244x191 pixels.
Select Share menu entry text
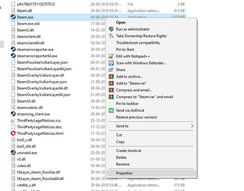click(x=121, y=70)
